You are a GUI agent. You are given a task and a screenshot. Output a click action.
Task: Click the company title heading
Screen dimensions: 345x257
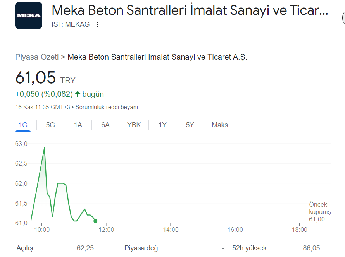190,10
